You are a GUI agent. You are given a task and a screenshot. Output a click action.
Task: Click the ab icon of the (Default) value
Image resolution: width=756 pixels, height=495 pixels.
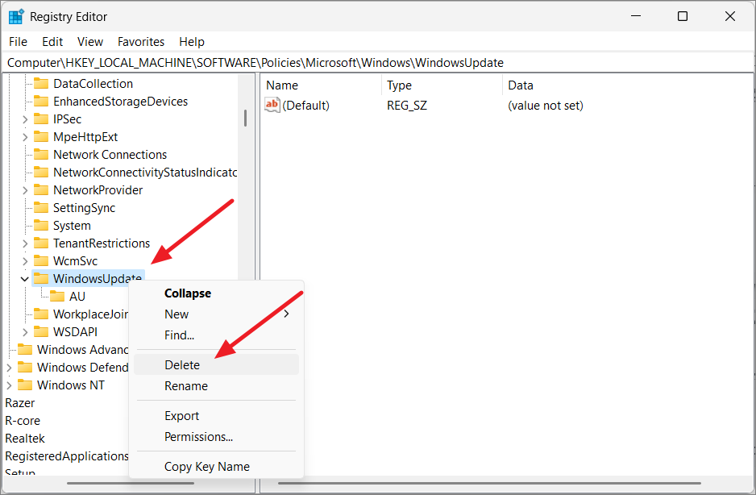click(x=272, y=105)
